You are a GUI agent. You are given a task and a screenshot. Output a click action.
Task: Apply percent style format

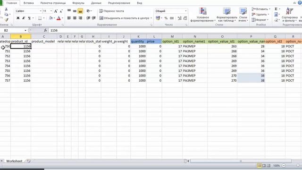point(166,18)
